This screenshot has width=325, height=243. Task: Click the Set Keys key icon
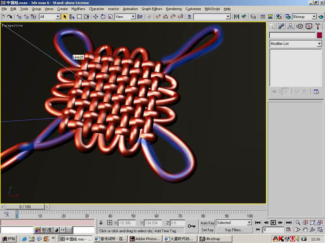point(191,226)
